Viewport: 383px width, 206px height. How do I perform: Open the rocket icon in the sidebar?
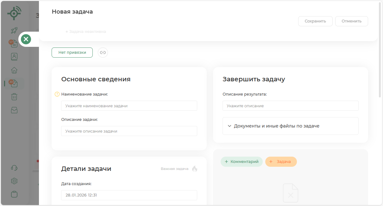(x=14, y=30)
